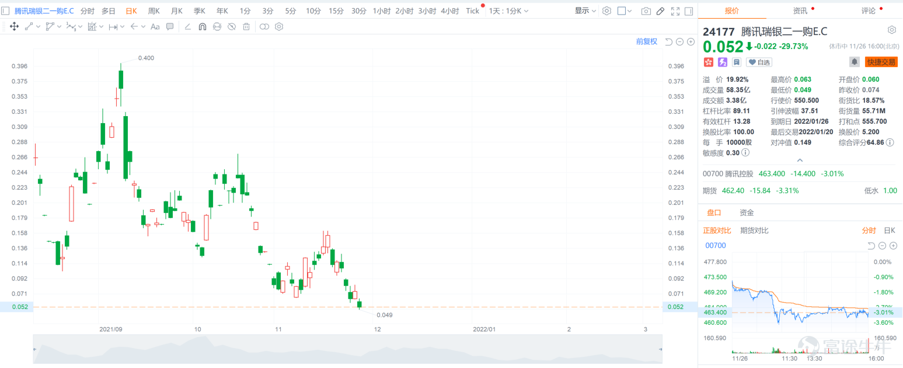The height and width of the screenshot is (368, 903).
Task: Expand chart to fullscreen
Action: pos(675,10)
